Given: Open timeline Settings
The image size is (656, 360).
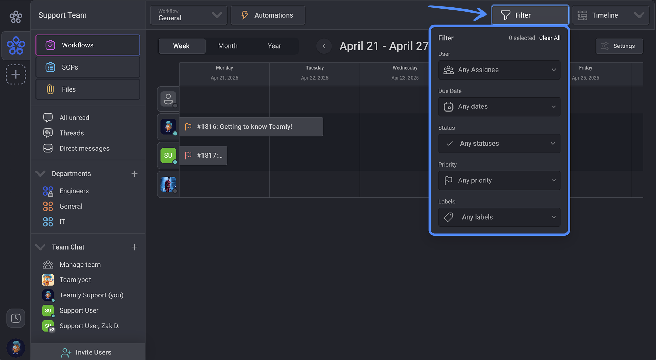Looking at the screenshot, I should click(x=619, y=46).
